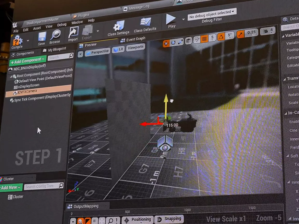Select the rotate gizmo tool in viewport
299x224 pixels.
click(x=173, y=43)
